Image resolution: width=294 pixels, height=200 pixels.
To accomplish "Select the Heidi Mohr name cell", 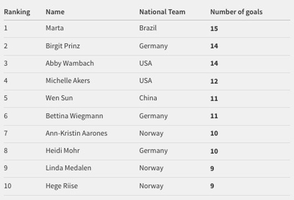I will point(62,151).
